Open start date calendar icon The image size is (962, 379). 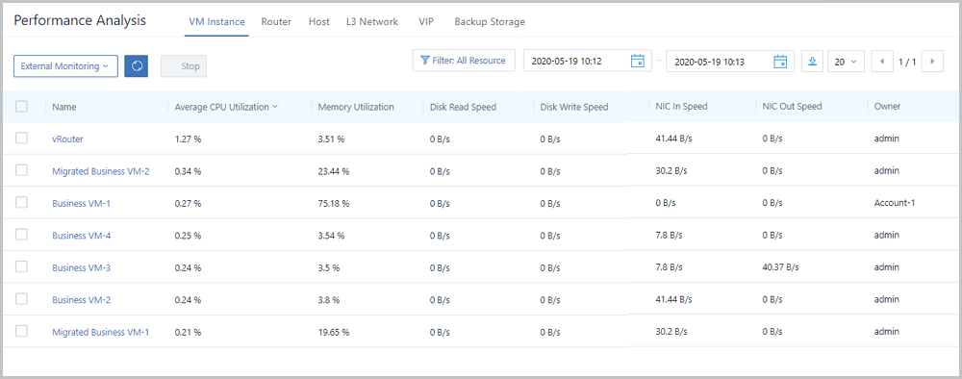[638, 62]
